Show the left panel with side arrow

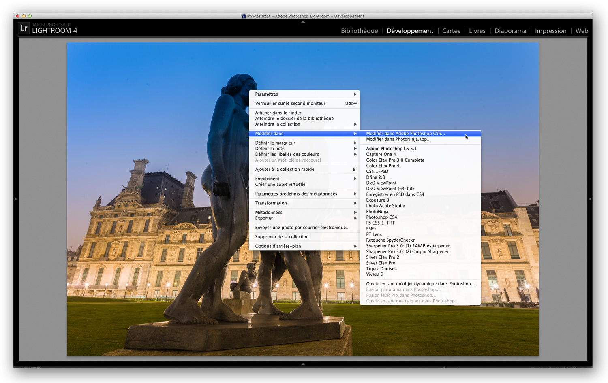click(16, 199)
